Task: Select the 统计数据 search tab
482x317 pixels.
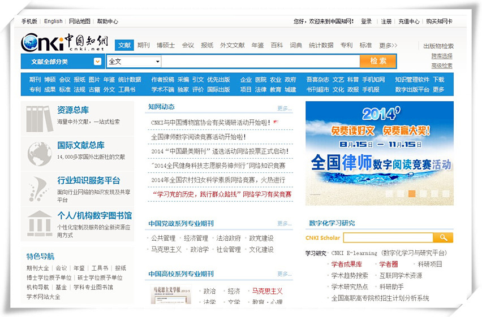Action: click(x=321, y=45)
